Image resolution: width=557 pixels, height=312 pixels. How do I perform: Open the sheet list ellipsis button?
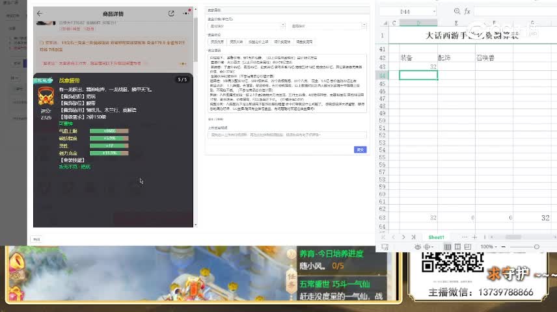coord(465,237)
